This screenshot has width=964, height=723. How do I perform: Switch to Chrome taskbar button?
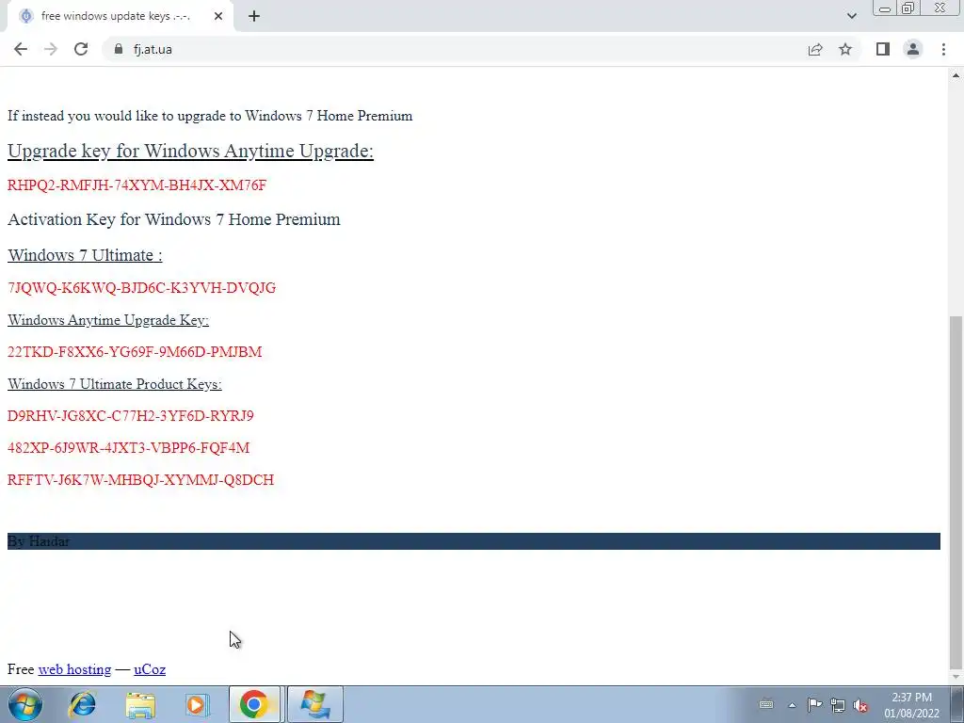(254, 704)
